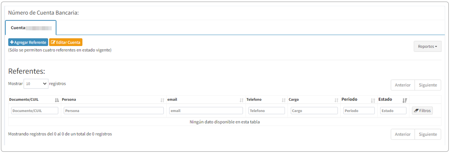
Task: Click sort arrows in Cargo header
Action: 336,100
